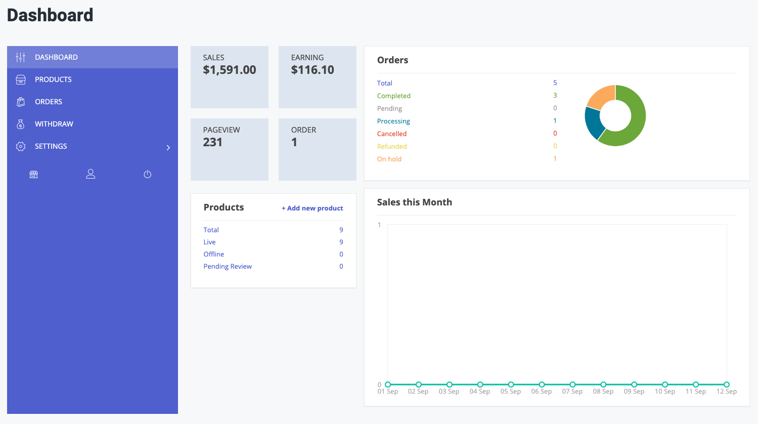
Task: Open the Cancelled orders link
Action: coord(391,134)
